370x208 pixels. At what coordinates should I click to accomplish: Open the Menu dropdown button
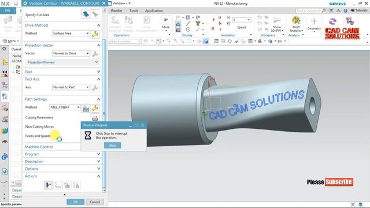(10, 41)
